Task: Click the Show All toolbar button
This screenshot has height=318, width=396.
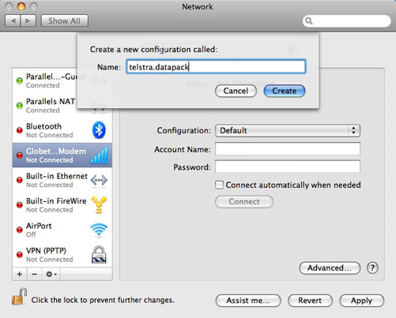Action: [x=64, y=21]
